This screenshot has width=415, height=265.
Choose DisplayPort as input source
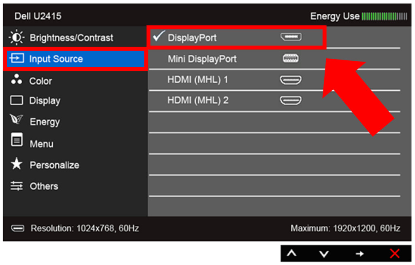236,38
